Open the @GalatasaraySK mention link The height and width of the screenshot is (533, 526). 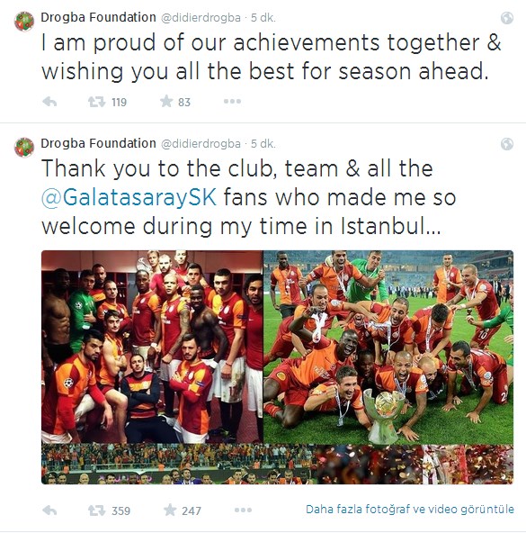point(129,197)
